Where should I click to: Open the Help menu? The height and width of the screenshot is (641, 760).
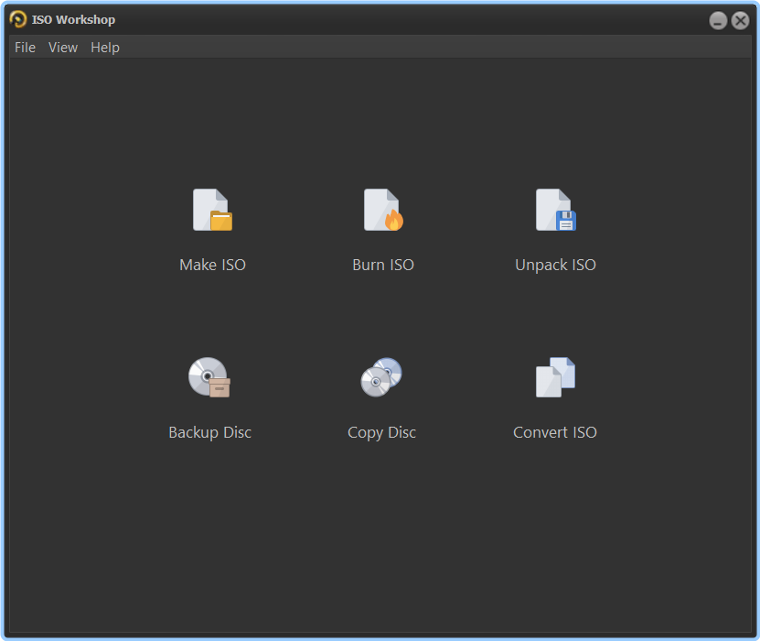105,48
